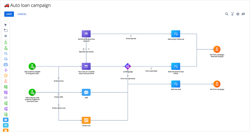Screen dimensions: 250x132
Task: Click the SAVE button
Action: (x=9, y=14)
